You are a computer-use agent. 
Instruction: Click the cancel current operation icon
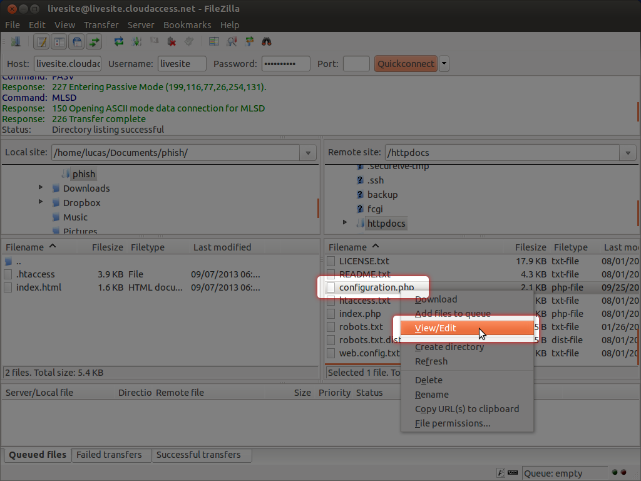click(154, 41)
